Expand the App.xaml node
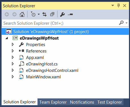Screen dimensions: 130x107 (13, 57)
